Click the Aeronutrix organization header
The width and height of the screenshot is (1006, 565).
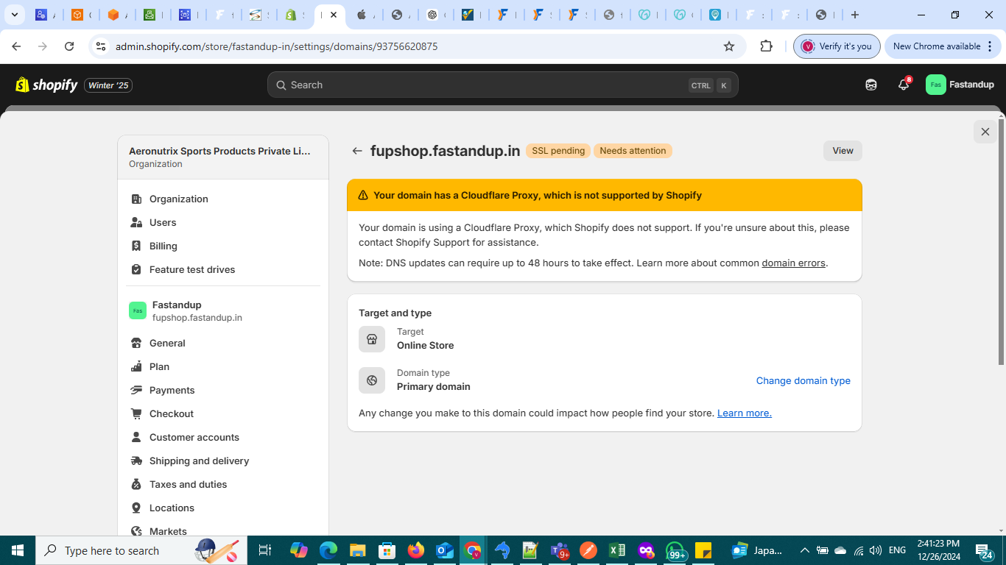click(223, 157)
